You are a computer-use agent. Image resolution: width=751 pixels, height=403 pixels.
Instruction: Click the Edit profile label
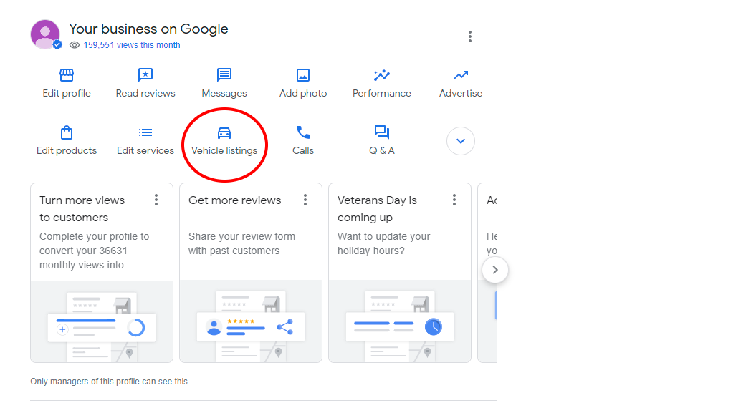coord(67,93)
